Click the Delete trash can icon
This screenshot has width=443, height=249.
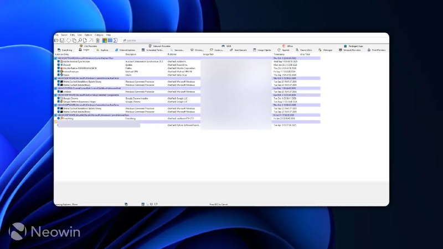[x=97, y=40]
